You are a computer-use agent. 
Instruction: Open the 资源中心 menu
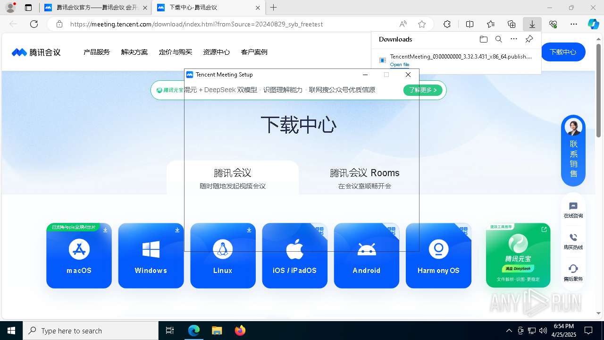click(217, 52)
